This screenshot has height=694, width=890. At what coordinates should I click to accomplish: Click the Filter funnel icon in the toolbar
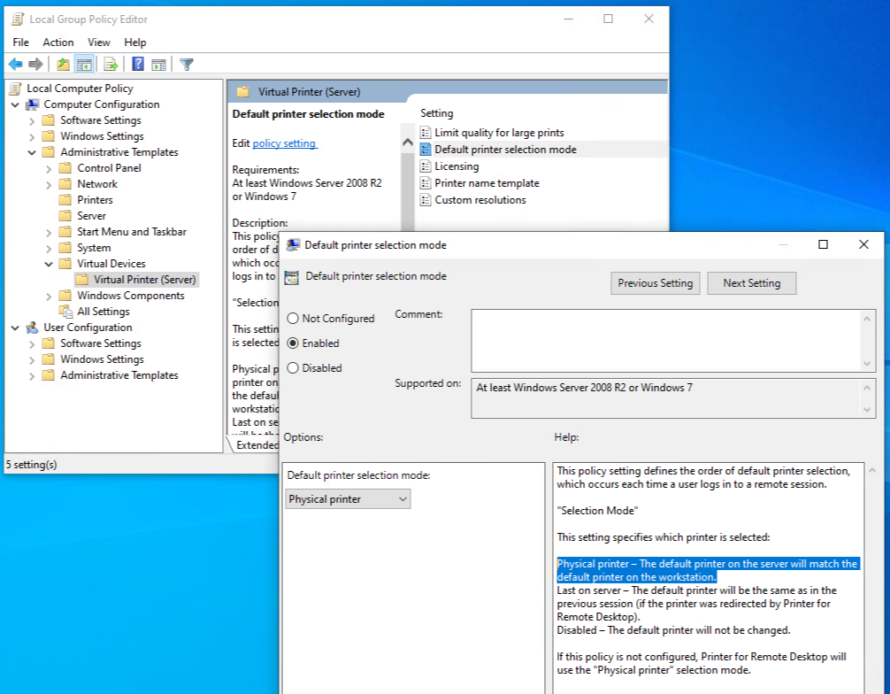point(186,64)
